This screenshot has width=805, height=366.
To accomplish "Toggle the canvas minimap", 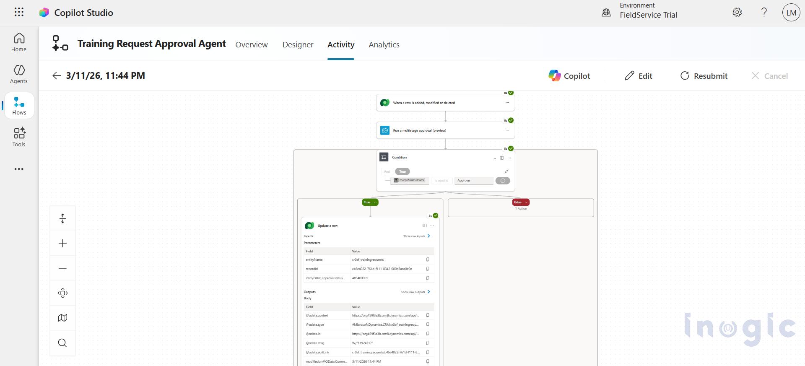I will (62, 318).
